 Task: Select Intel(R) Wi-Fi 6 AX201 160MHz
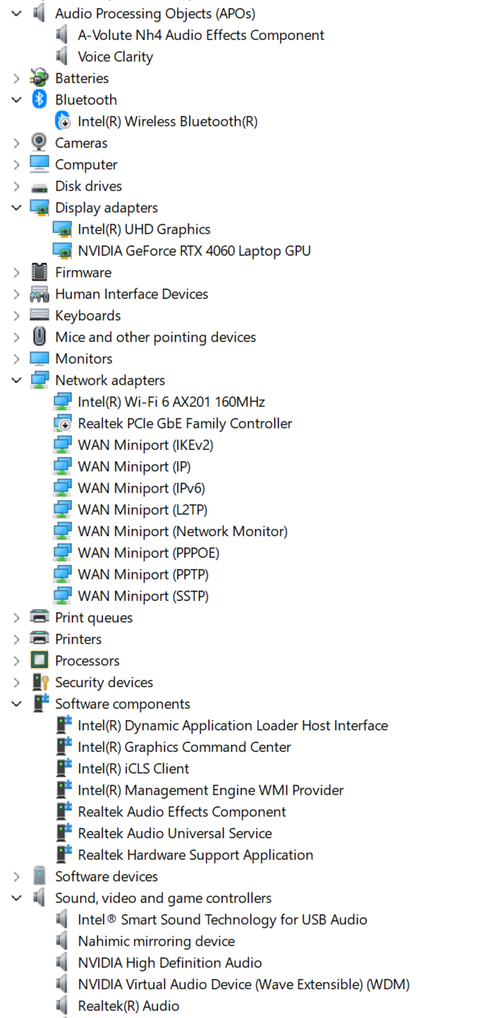[171, 402]
